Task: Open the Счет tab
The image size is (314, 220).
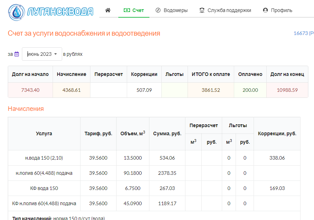Action: point(134,10)
